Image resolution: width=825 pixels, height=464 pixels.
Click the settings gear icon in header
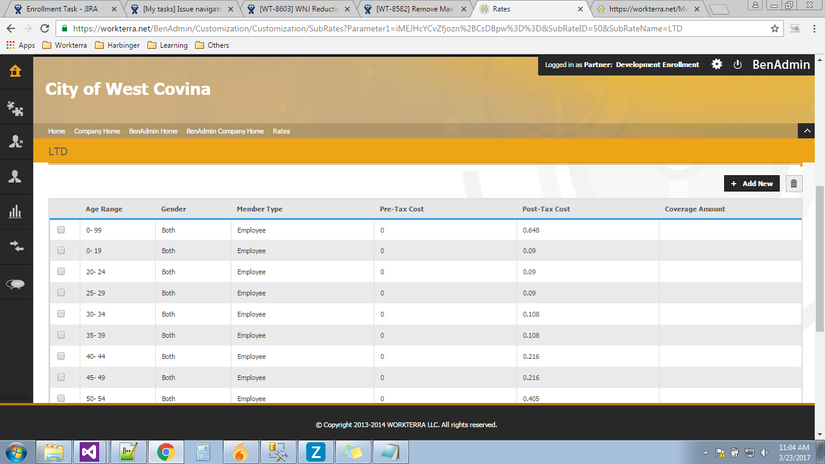pos(717,64)
